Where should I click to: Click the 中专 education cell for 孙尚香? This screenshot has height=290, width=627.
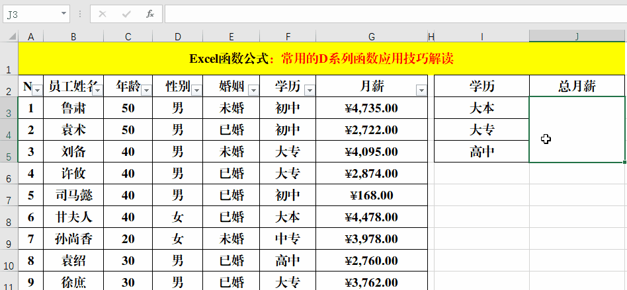pos(288,239)
